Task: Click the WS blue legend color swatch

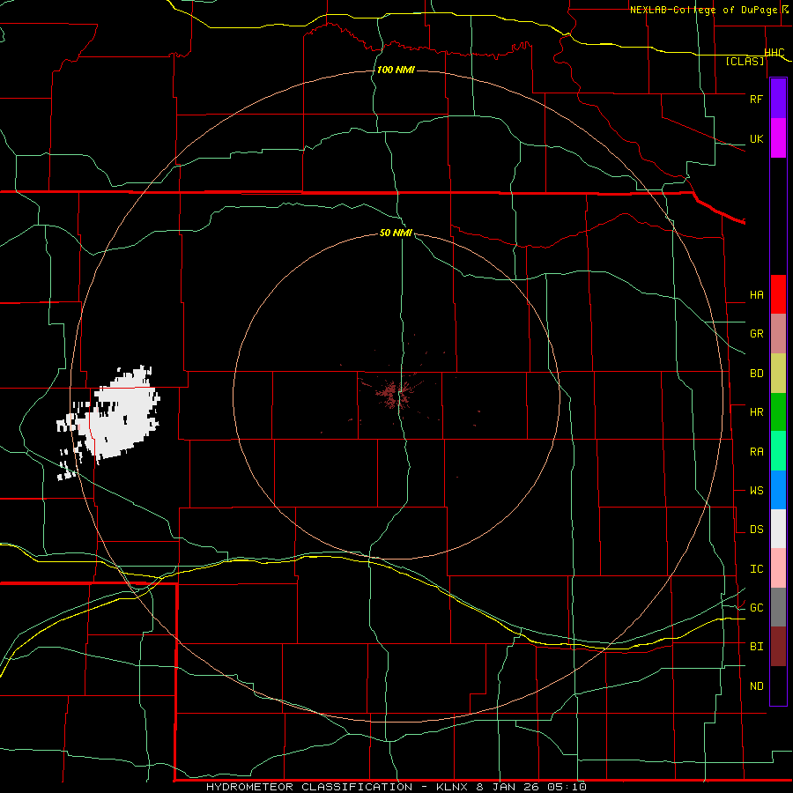Action: point(778,490)
